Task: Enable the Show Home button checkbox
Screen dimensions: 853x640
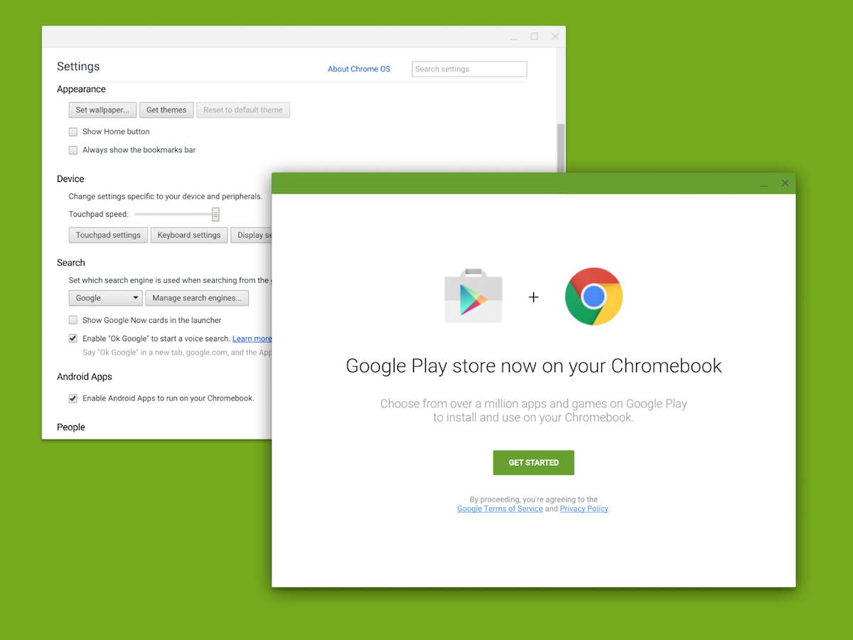Action: pos(73,132)
